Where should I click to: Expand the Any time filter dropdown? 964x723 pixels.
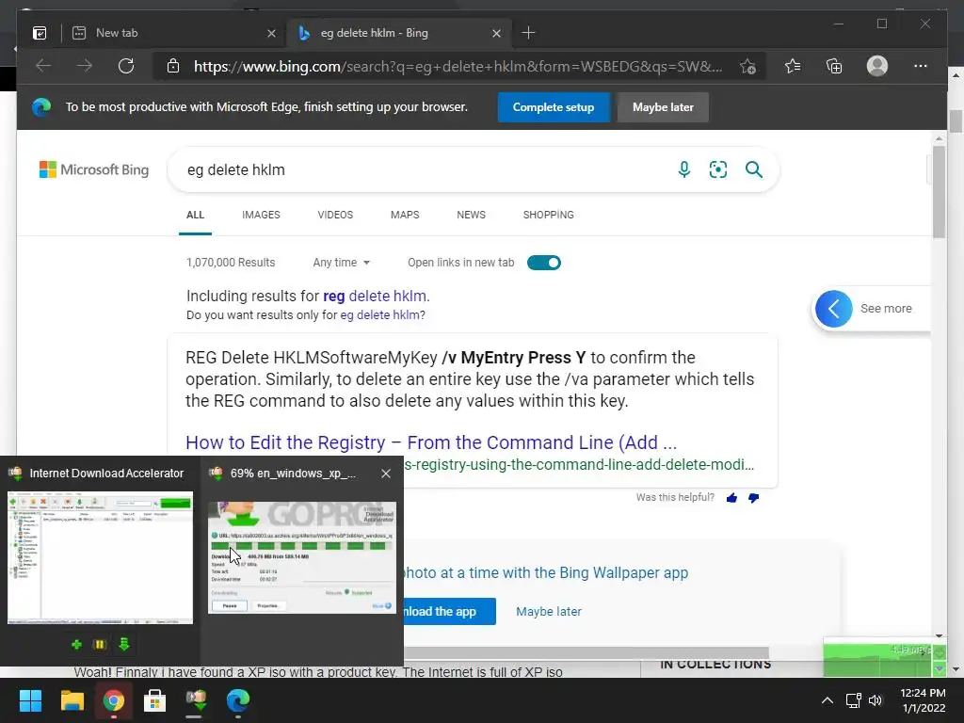[341, 263]
